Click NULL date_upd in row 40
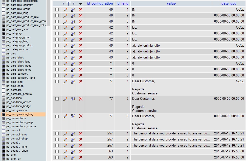This screenshot has height=161, width=246. tap(240, 9)
